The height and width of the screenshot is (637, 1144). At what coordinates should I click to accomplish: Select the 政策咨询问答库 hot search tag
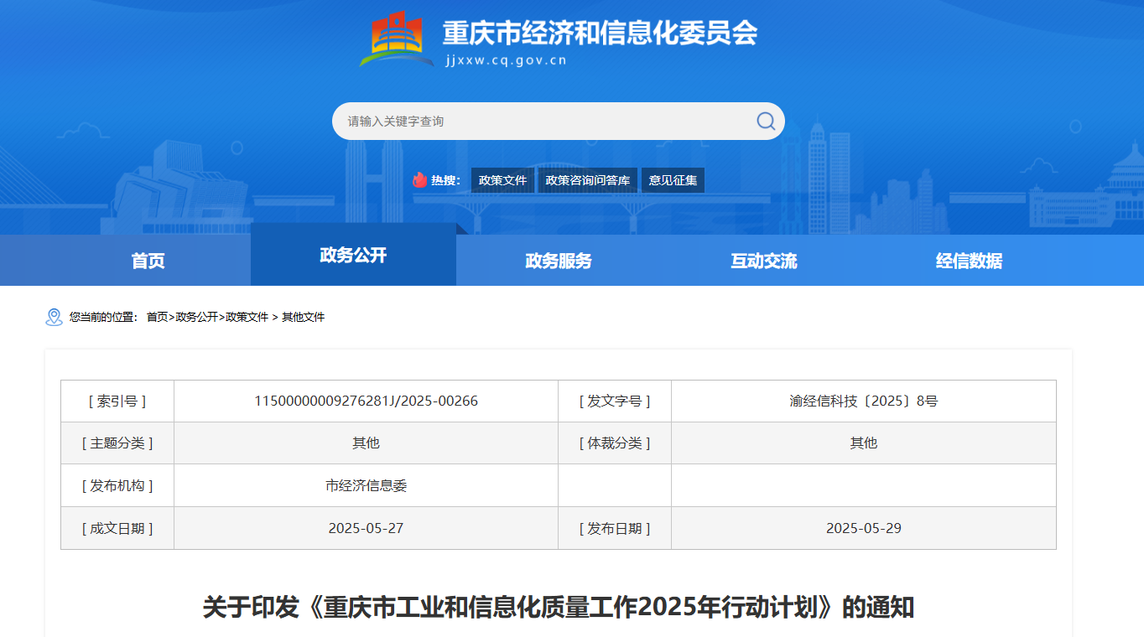(x=587, y=180)
